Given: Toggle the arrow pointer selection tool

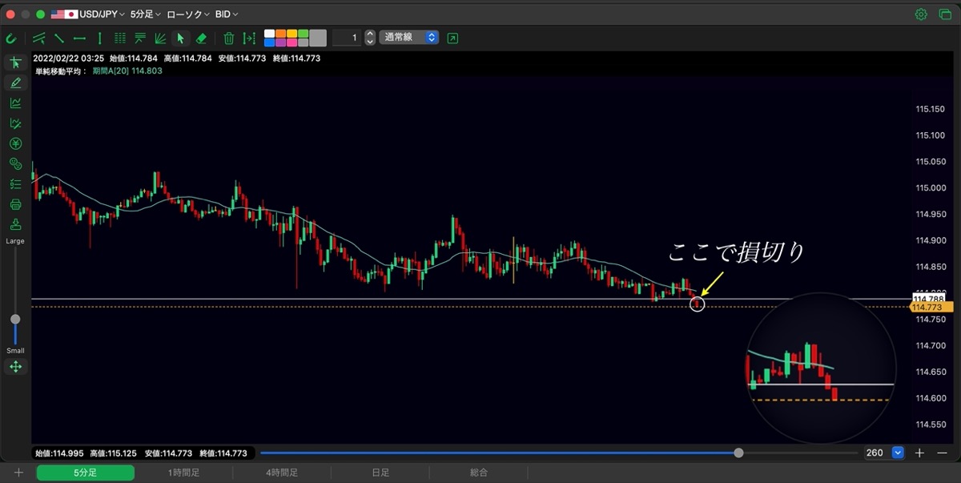Looking at the screenshot, I should pyautogui.click(x=180, y=38).
